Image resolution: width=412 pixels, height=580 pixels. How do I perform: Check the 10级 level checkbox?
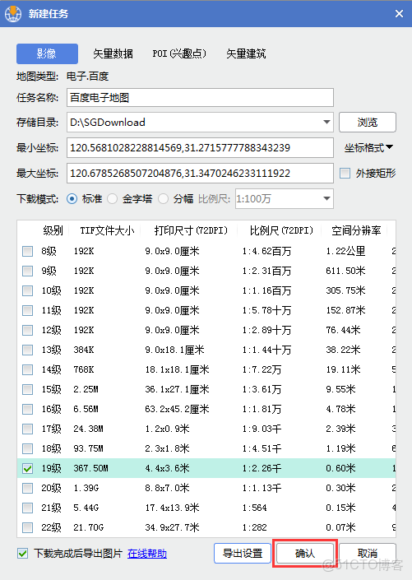(27, 290)
